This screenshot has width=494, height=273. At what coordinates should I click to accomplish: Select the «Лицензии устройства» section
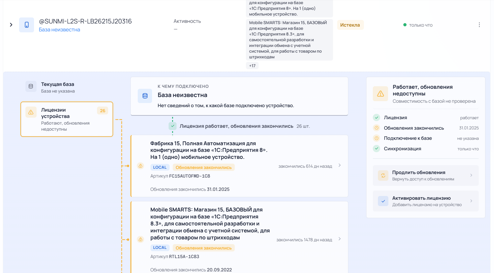tap(67, 119)
